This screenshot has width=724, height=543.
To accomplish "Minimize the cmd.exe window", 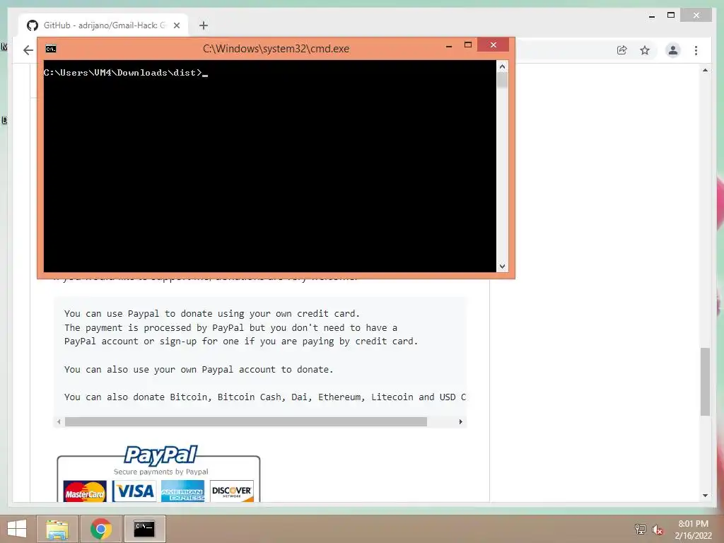I will 449,46.
